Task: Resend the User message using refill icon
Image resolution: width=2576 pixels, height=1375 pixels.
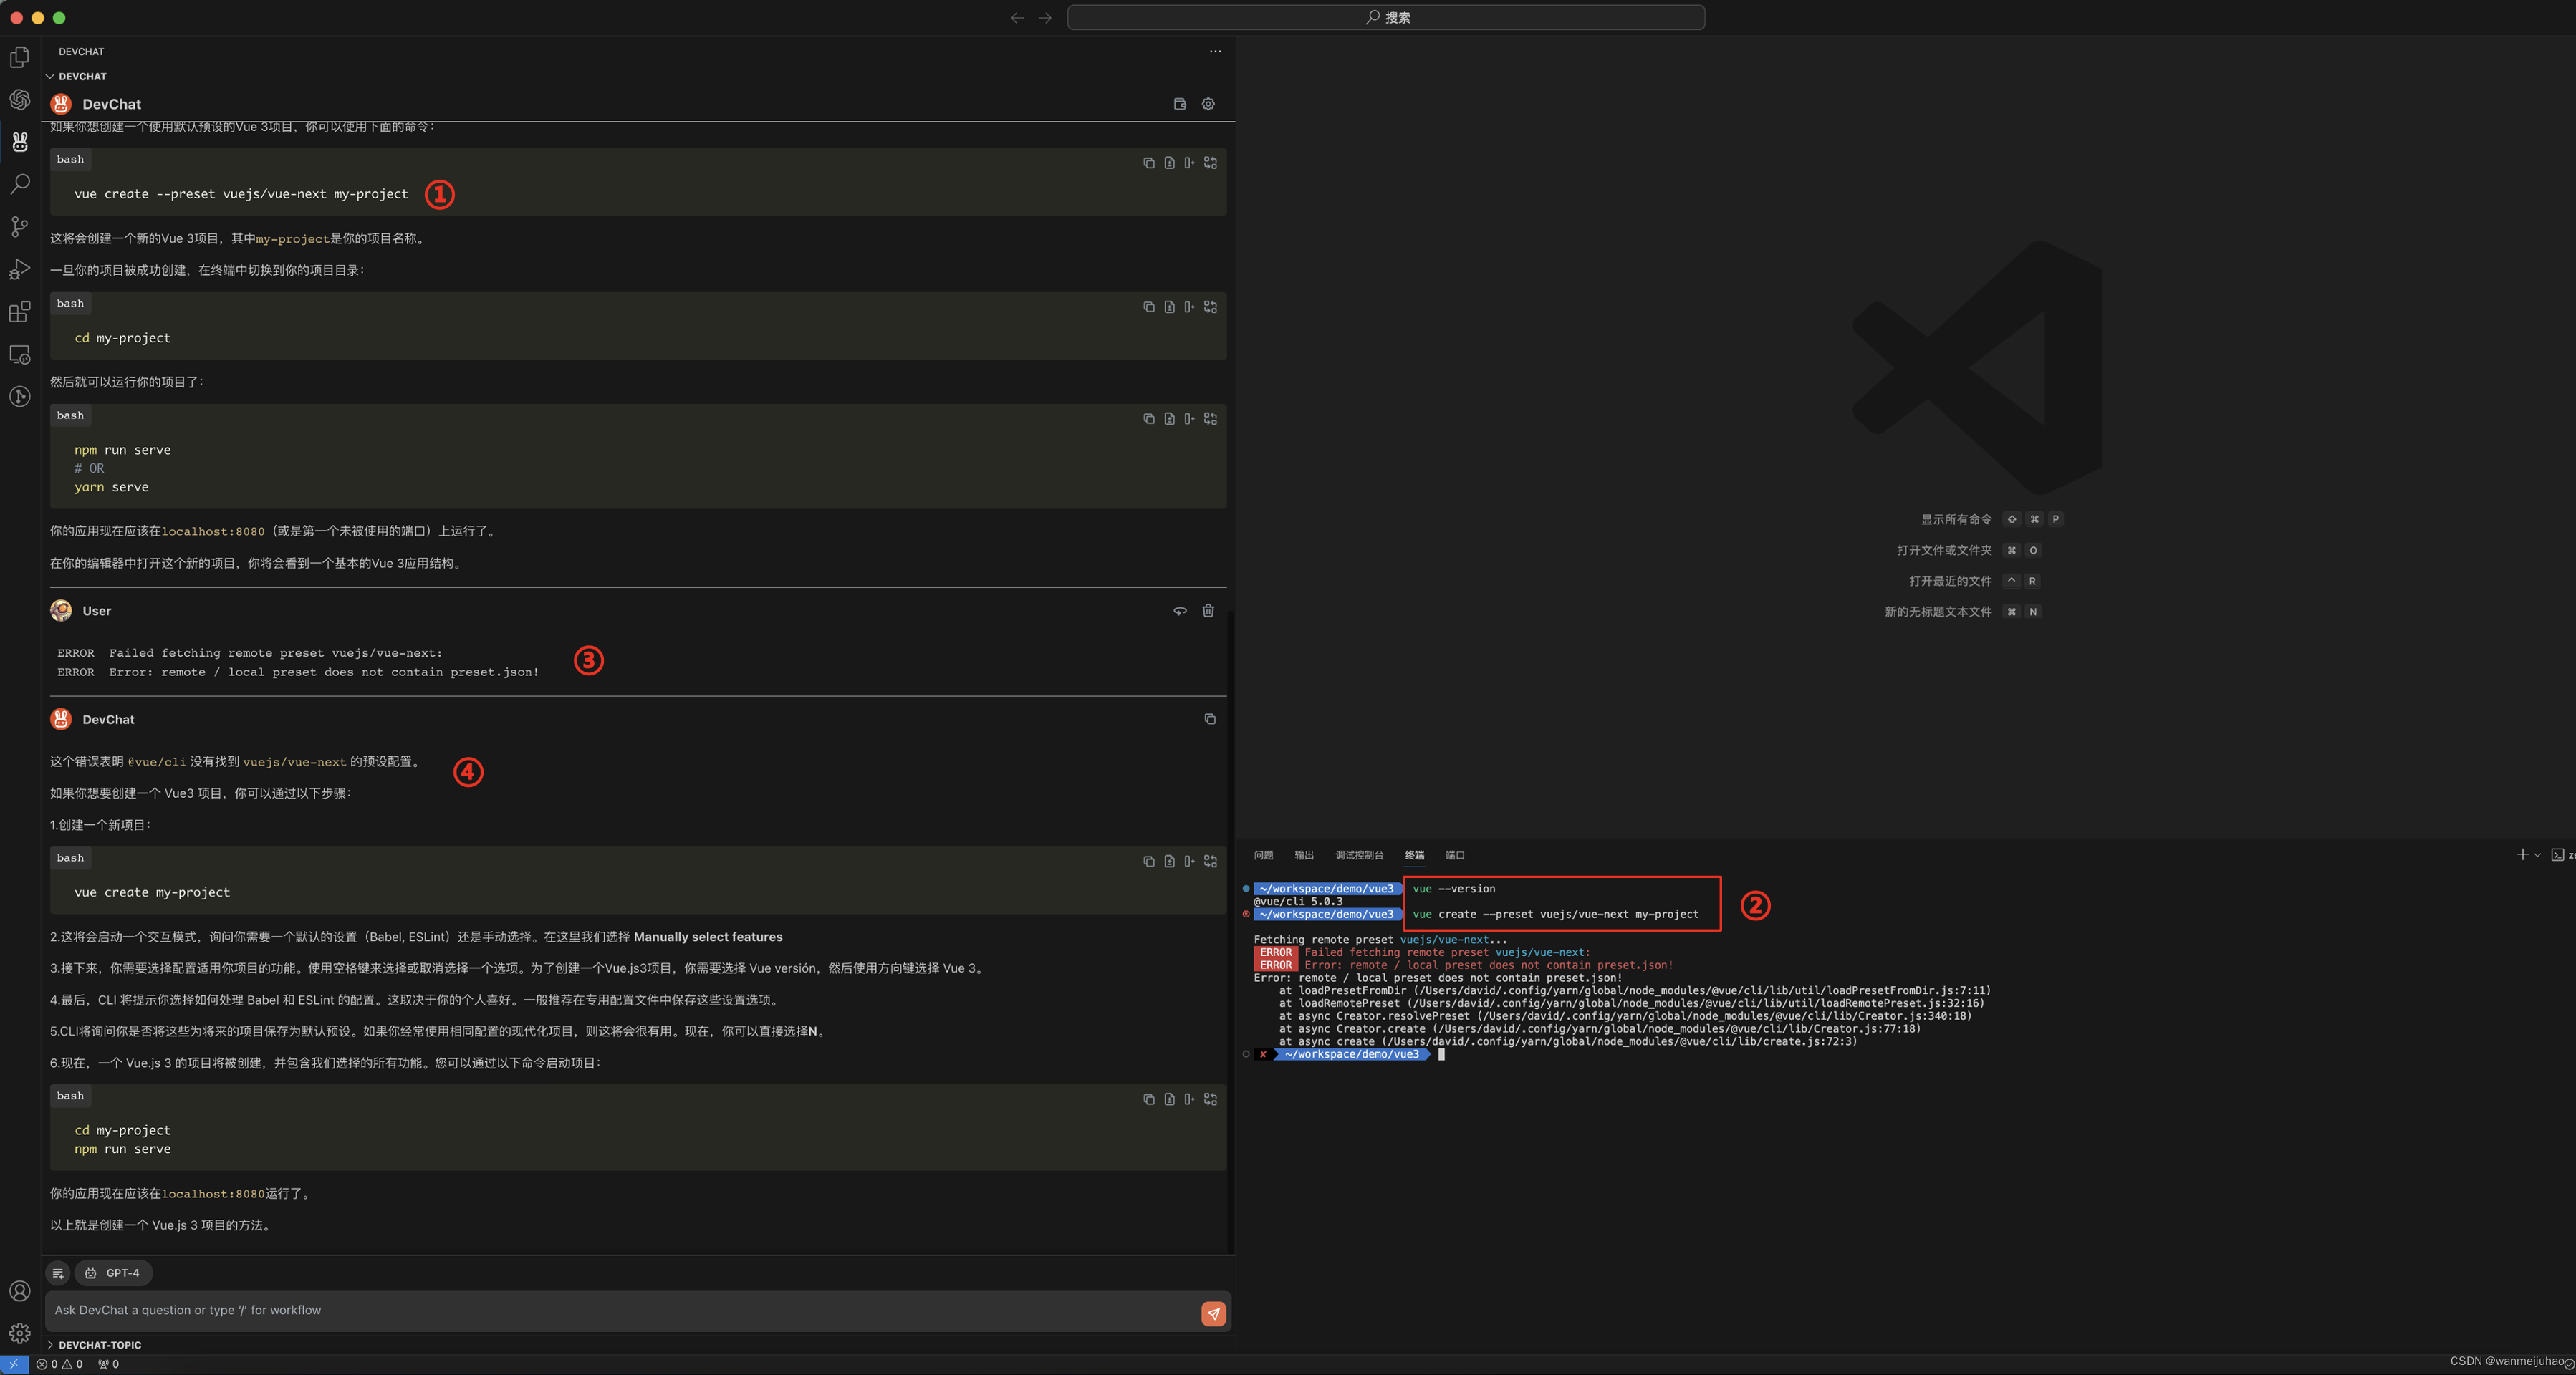Action: 1180,611
